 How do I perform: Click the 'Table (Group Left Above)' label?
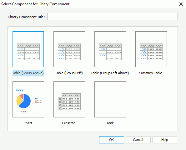(110, 73)
